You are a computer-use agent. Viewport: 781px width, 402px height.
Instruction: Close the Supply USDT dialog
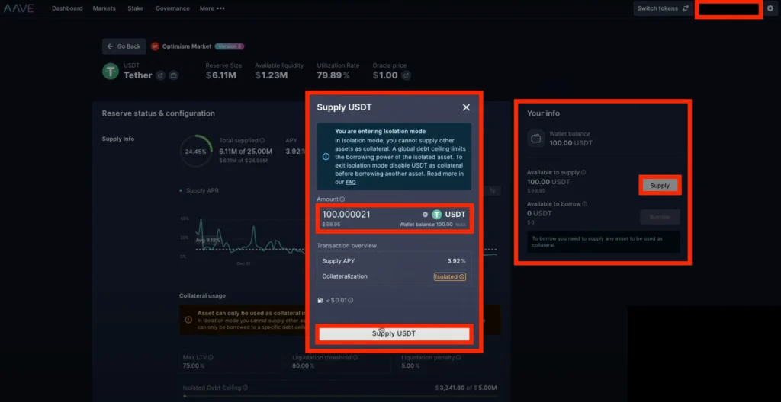pyautogui.click(x=466, y=108)
